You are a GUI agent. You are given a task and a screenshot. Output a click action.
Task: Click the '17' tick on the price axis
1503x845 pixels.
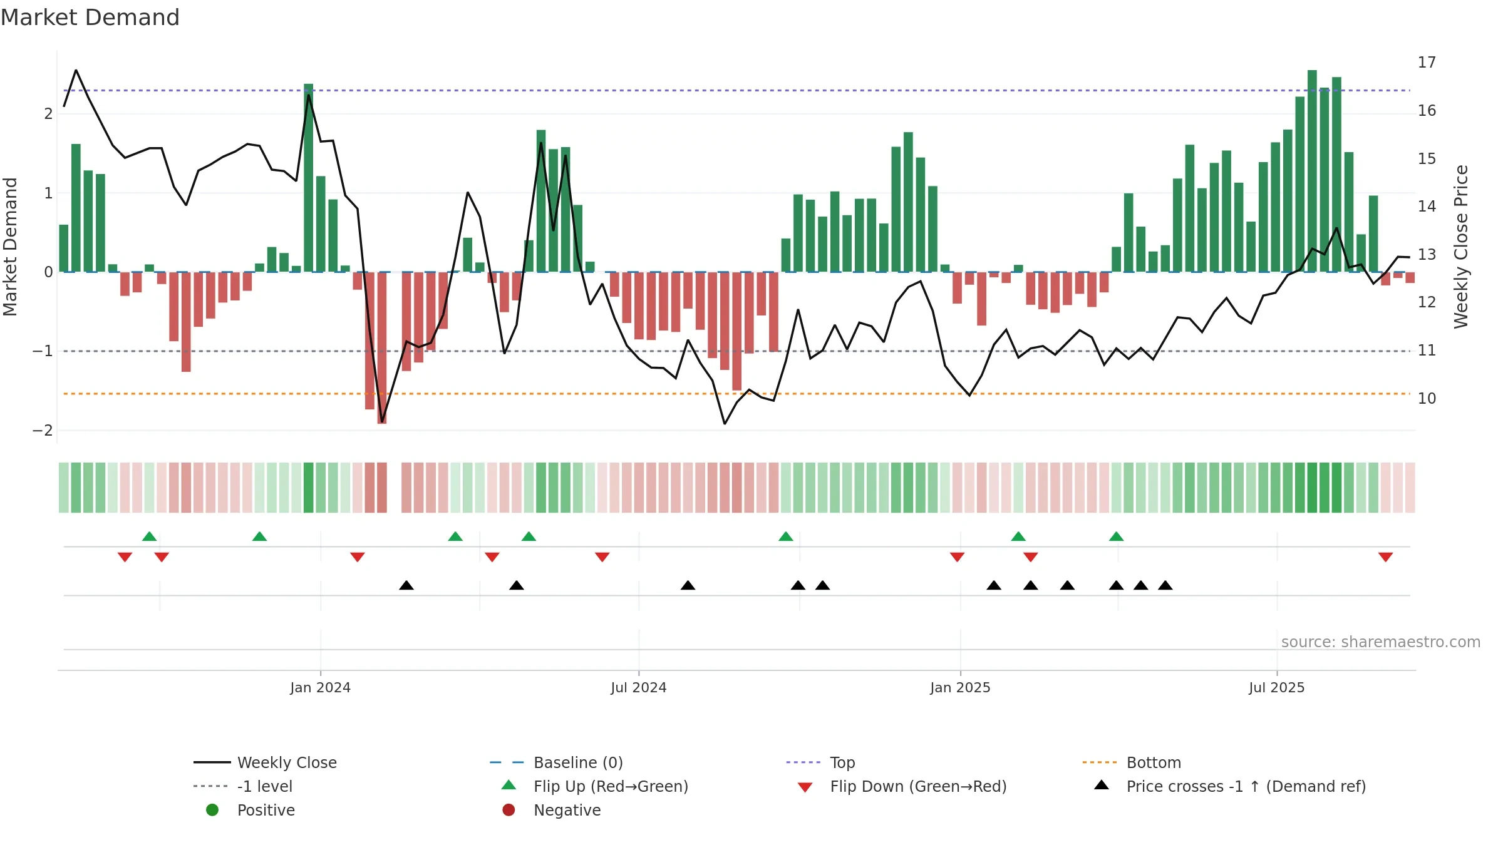coord(1427,63)
